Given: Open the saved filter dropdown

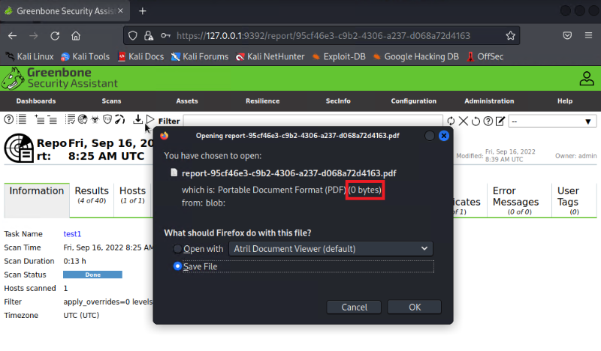Looking at the screenshot, I should [551, 121].
